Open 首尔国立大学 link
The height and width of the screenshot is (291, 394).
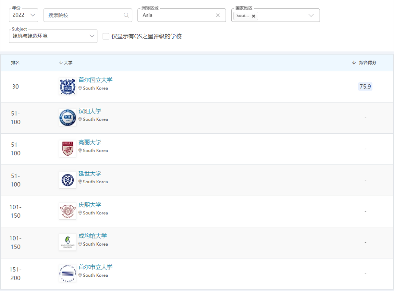tap(96, 80)
